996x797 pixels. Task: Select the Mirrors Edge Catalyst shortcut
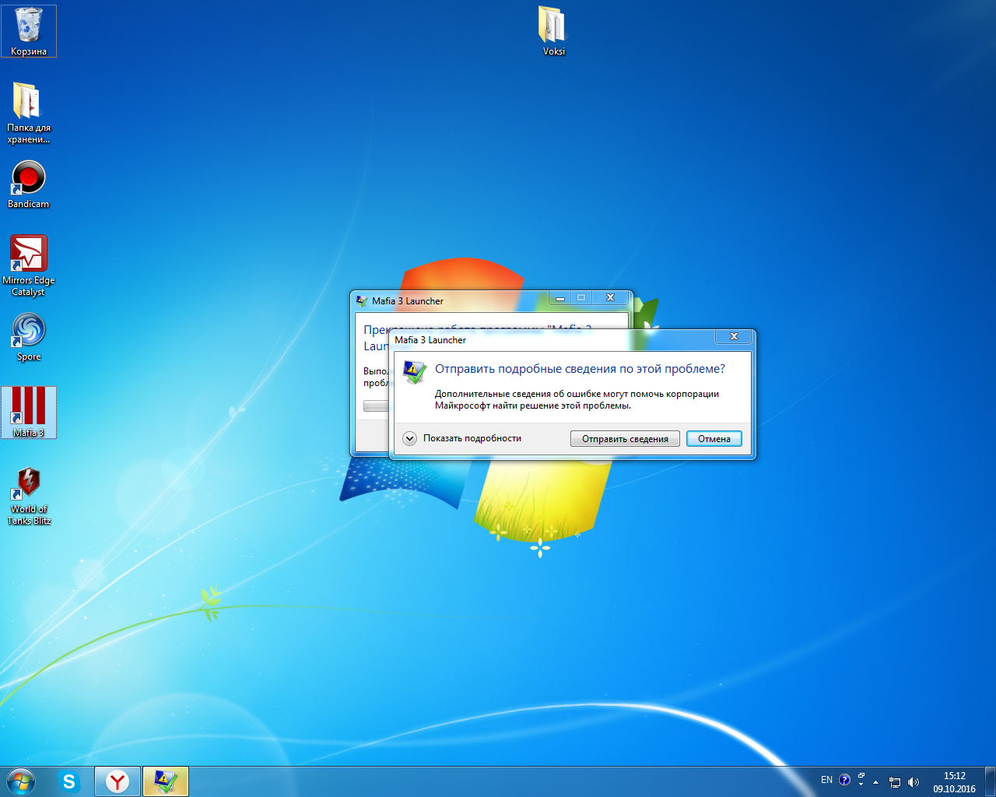coord(29,265)
